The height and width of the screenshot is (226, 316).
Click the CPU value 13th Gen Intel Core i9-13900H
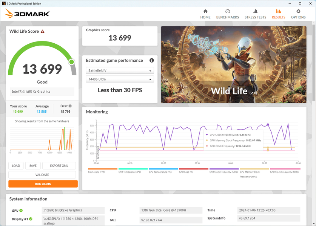tap(171, 210)
